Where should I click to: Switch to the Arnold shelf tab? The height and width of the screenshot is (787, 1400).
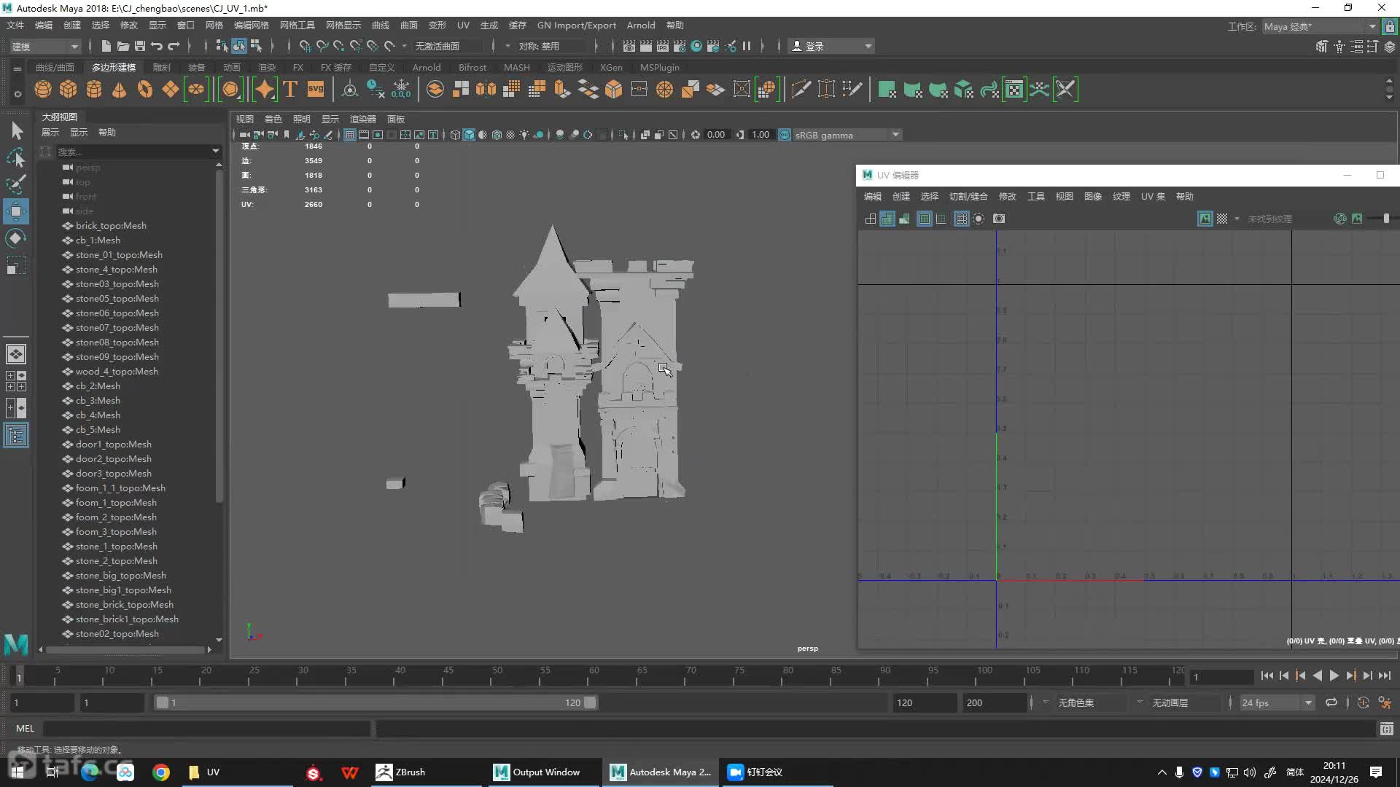pyautogui.click(x=427, y=67)
